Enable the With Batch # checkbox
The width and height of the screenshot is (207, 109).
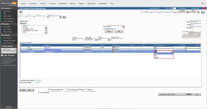tap(39, 92)
